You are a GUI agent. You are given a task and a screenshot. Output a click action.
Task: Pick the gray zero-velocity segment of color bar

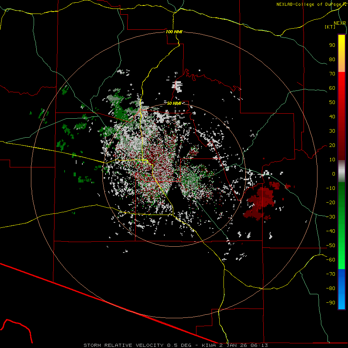click(341, 171)
